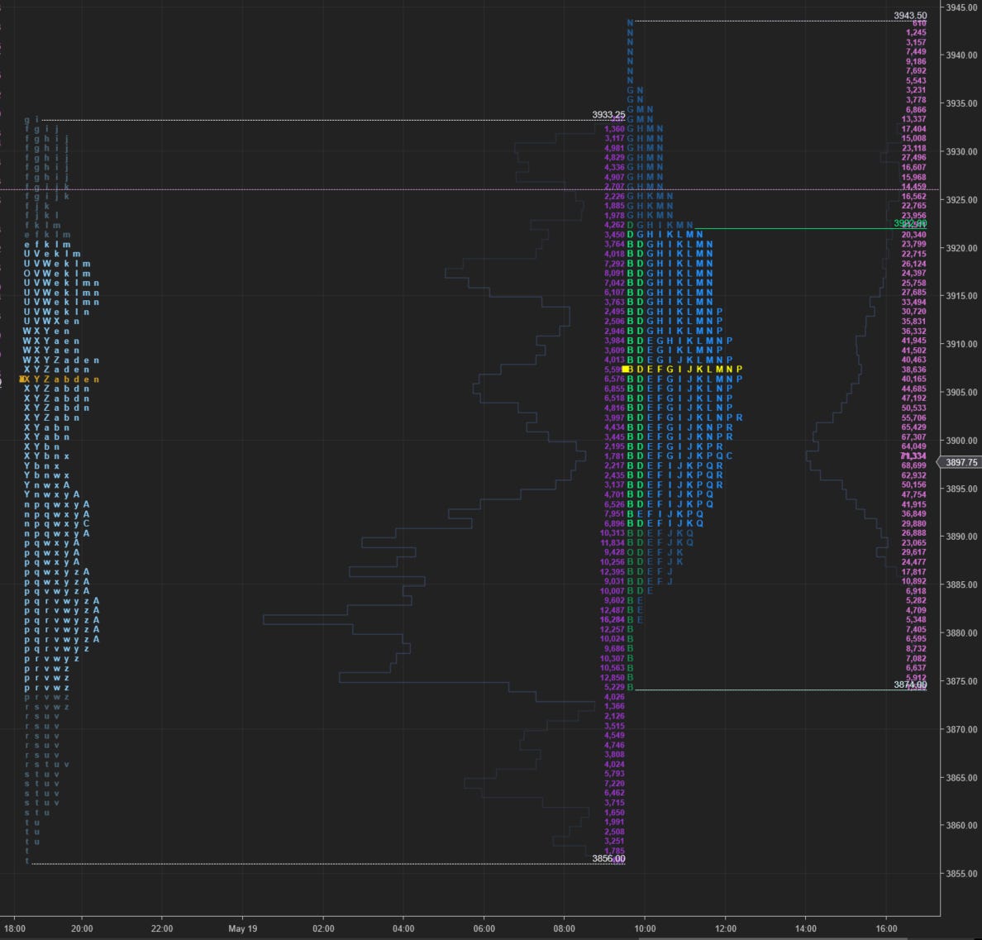Click the volume value 1,360
The width and height of the screenshot is (982, 940).
coord(614,129)
